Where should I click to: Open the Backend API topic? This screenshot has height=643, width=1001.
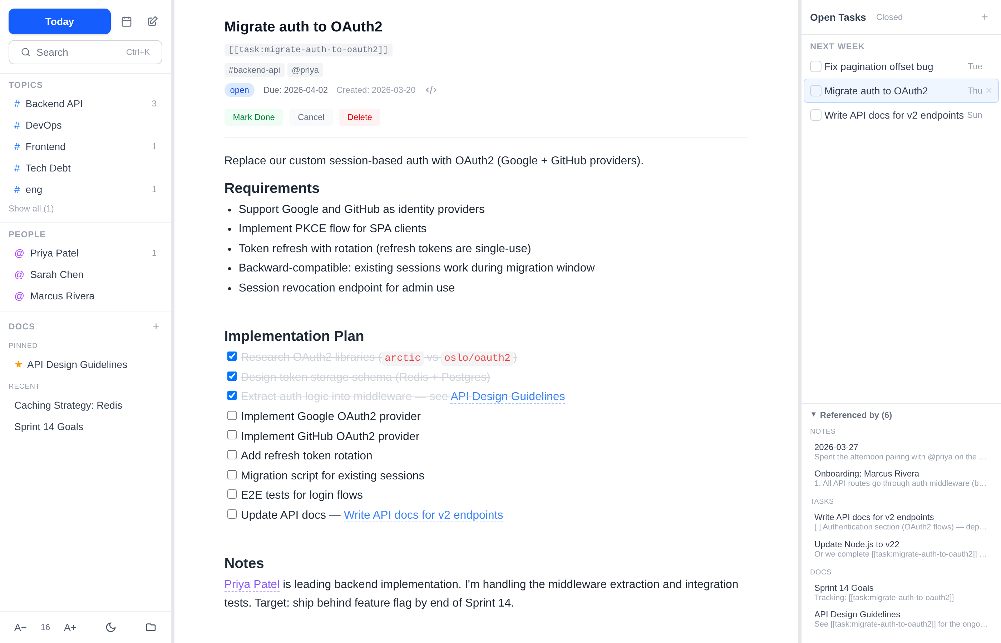[54, 104]
